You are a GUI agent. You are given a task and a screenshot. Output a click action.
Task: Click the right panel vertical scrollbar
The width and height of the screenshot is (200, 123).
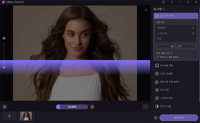[199, 55]
